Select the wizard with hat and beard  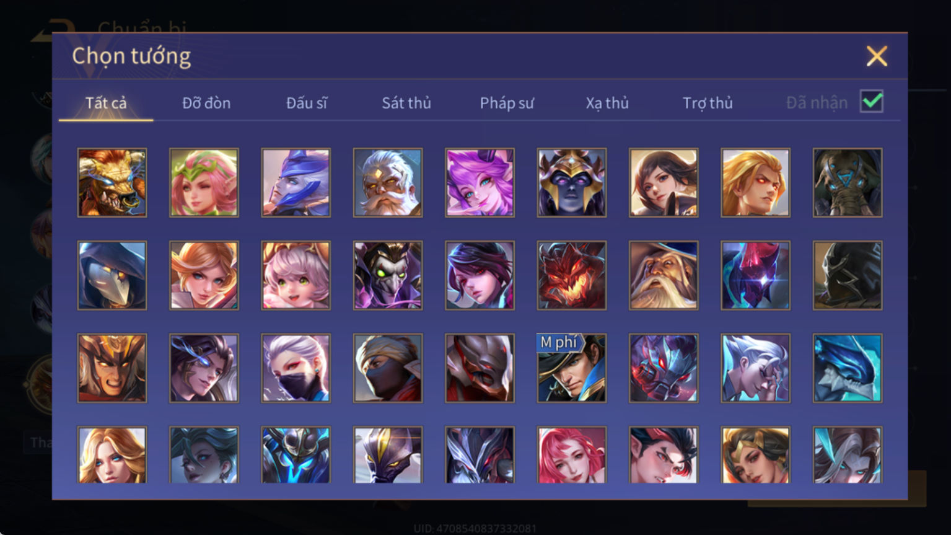pyautogui.click(x=664, y=275)
